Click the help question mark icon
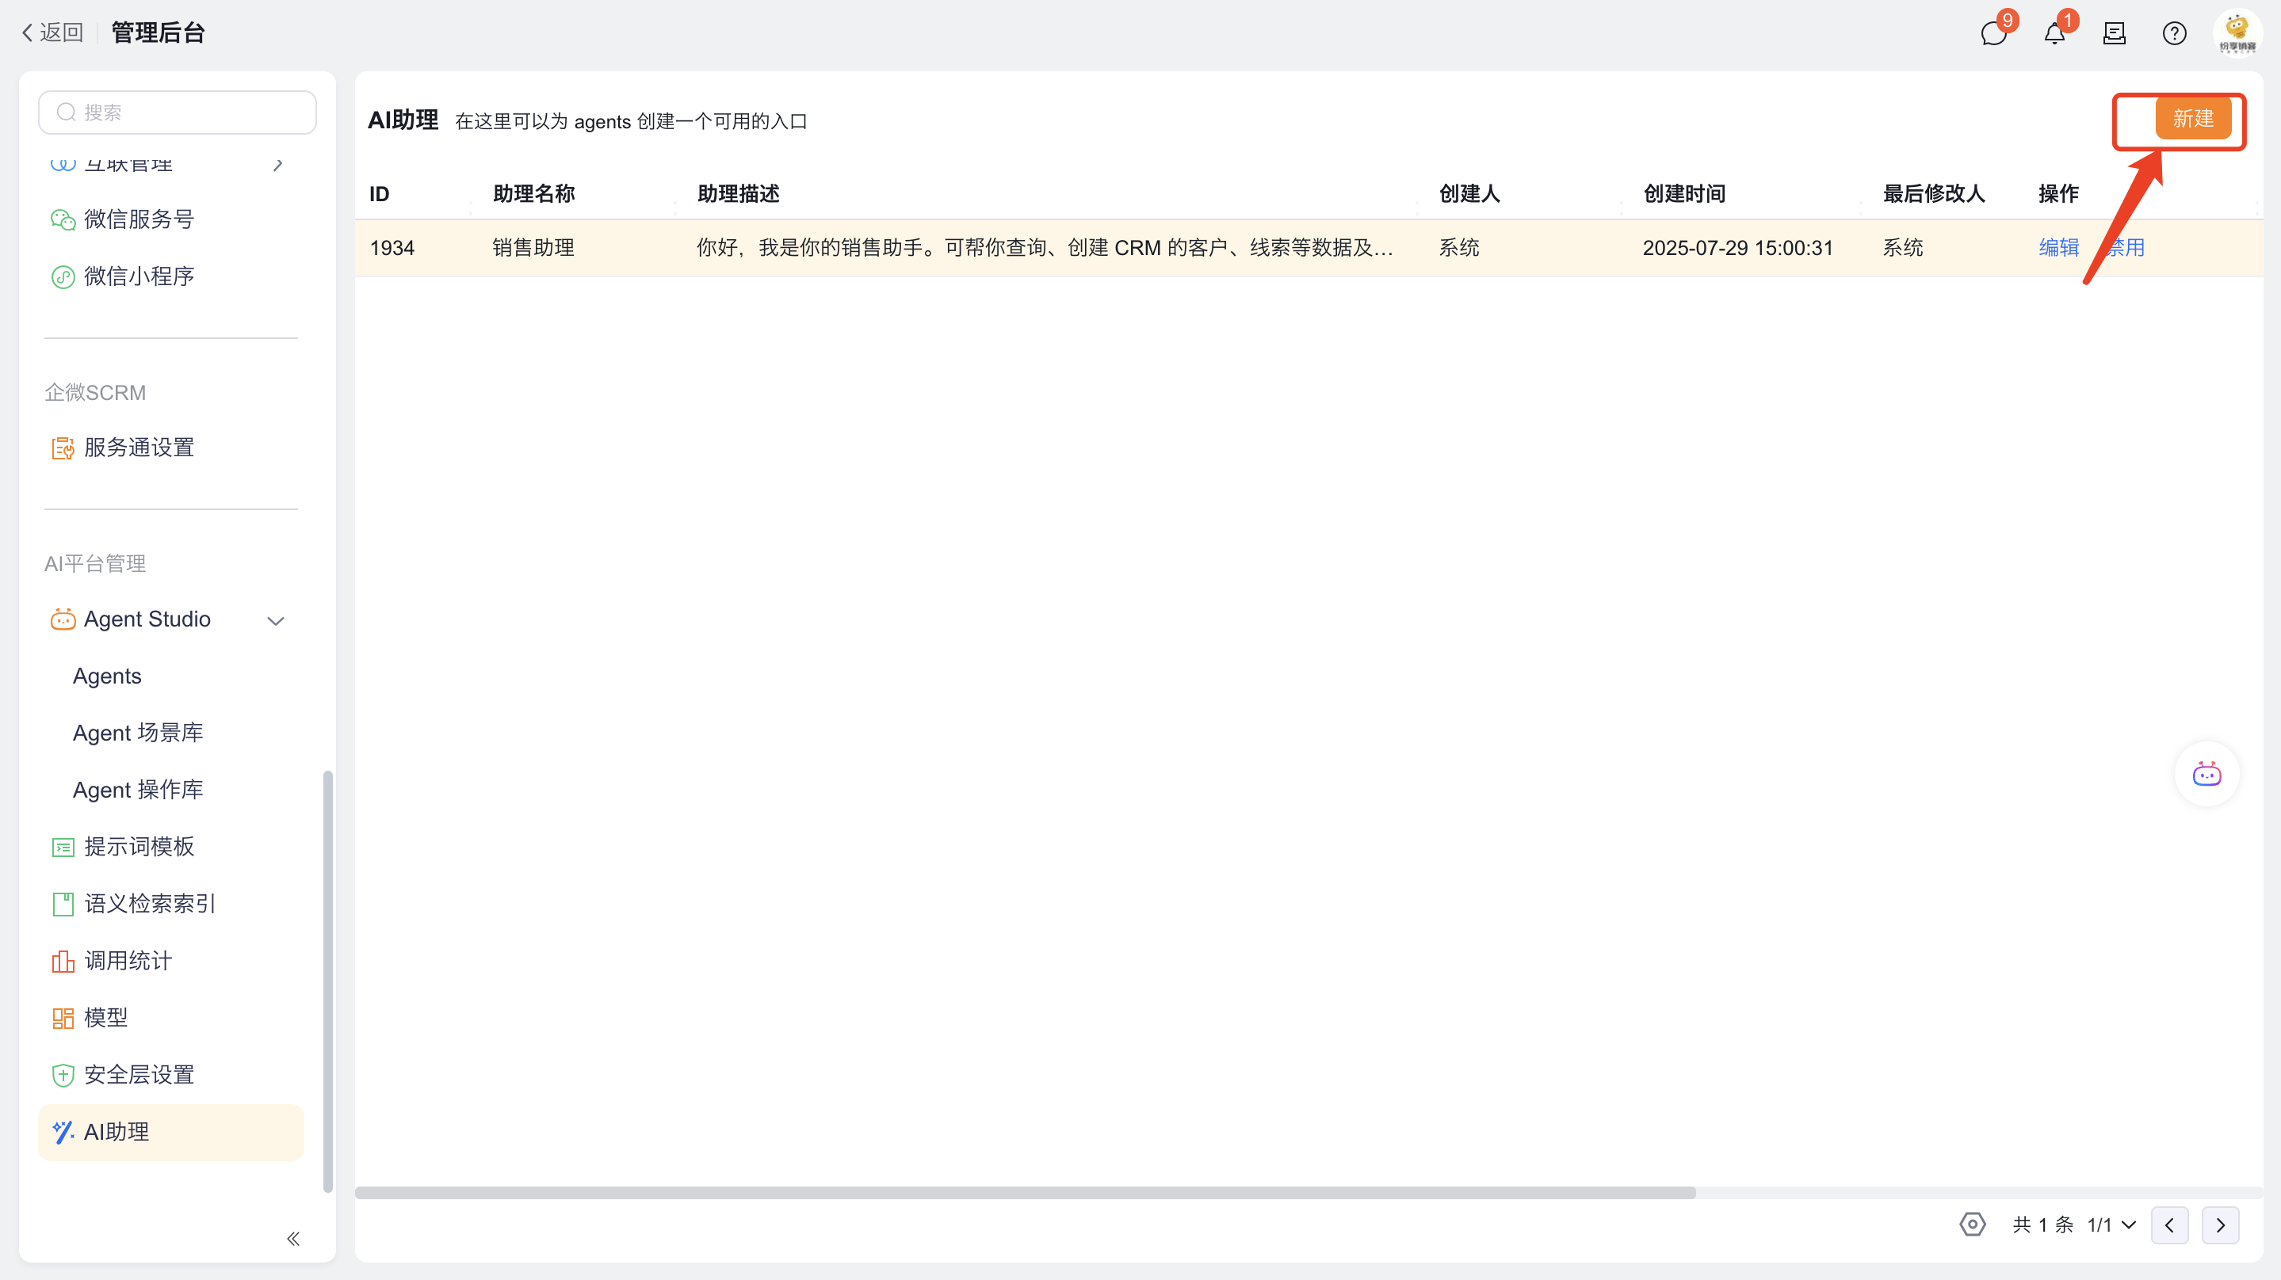The height and width of the screenshot is (1280, 2281). coord(2174,33)
